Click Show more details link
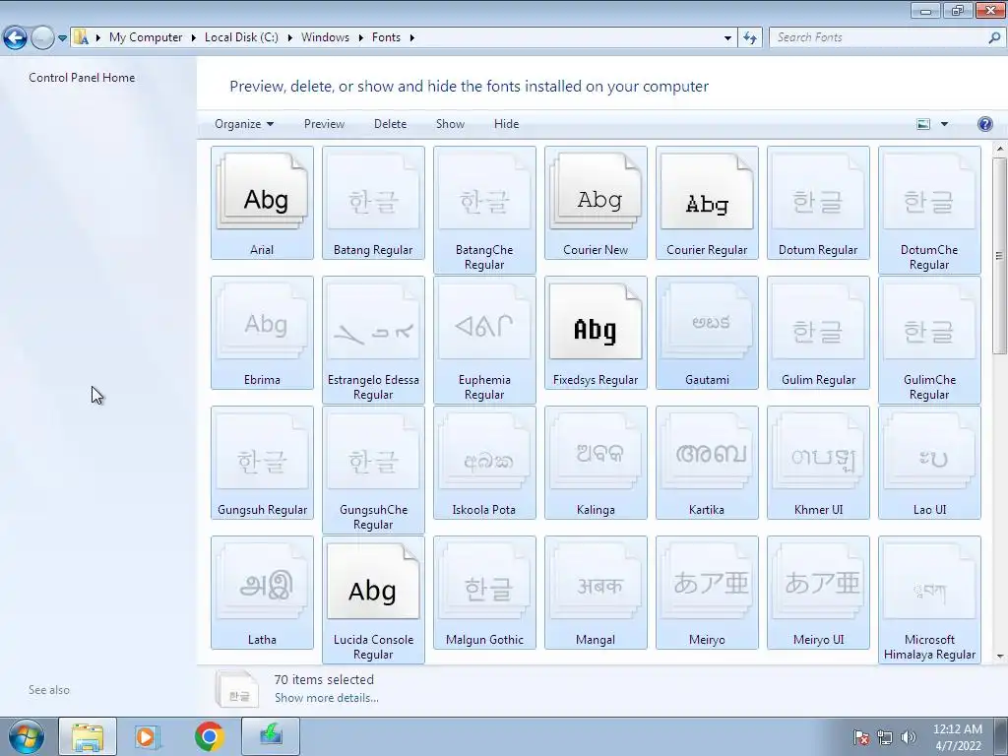Viewport: 1008px width, 756px height. pos(327,698)
